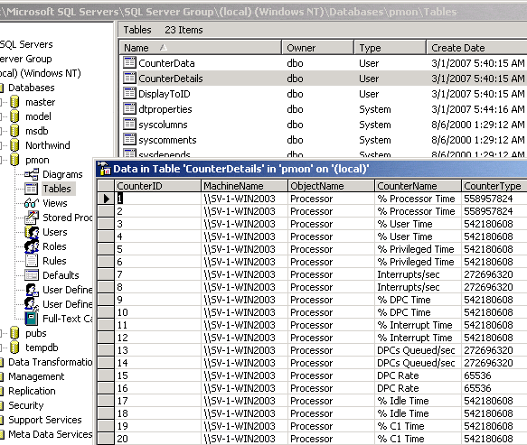Click the MachineName cell for row 20
The height and width of the screenshot is (445, 527).
coord(244,439)
